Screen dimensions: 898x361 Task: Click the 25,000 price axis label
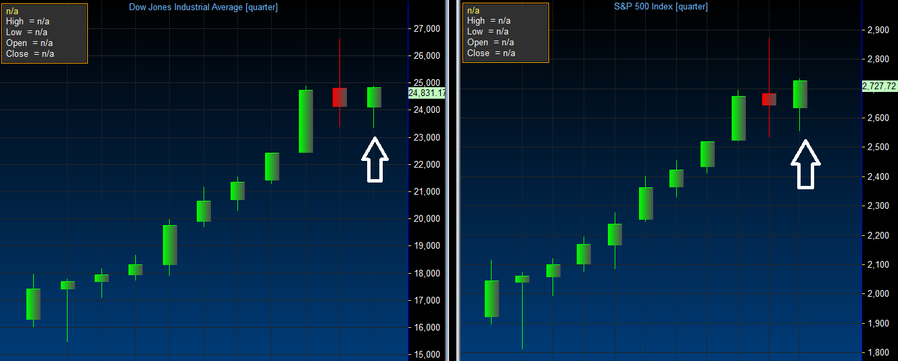427,82
